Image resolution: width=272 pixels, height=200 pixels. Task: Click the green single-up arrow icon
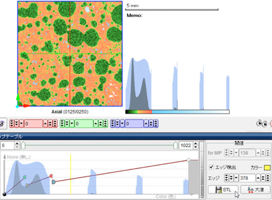(96, 124)
